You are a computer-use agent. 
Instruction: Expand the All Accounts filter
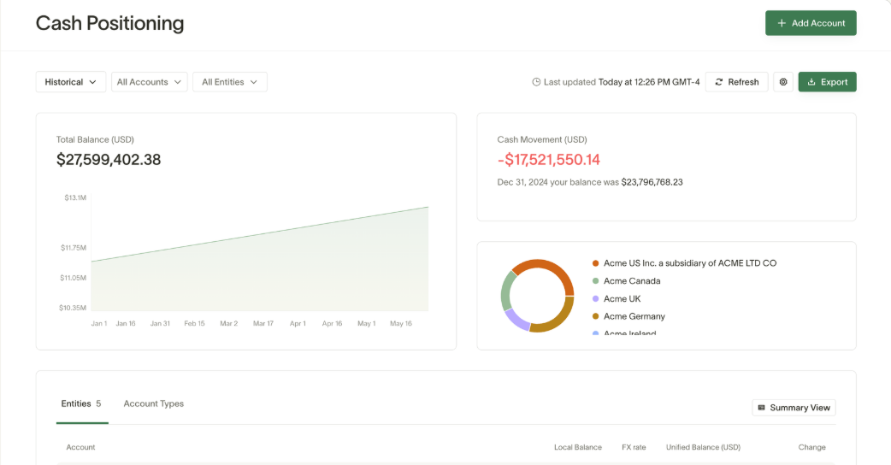click(x=150, y=82)
